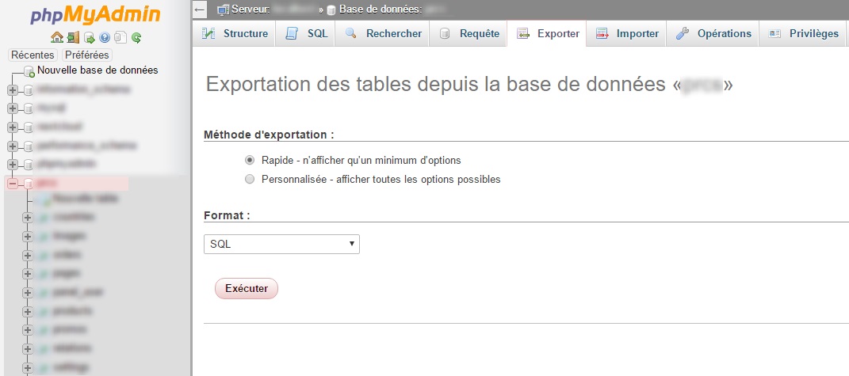Open the SQL format dropdown
849x376 pixels.
281,245
